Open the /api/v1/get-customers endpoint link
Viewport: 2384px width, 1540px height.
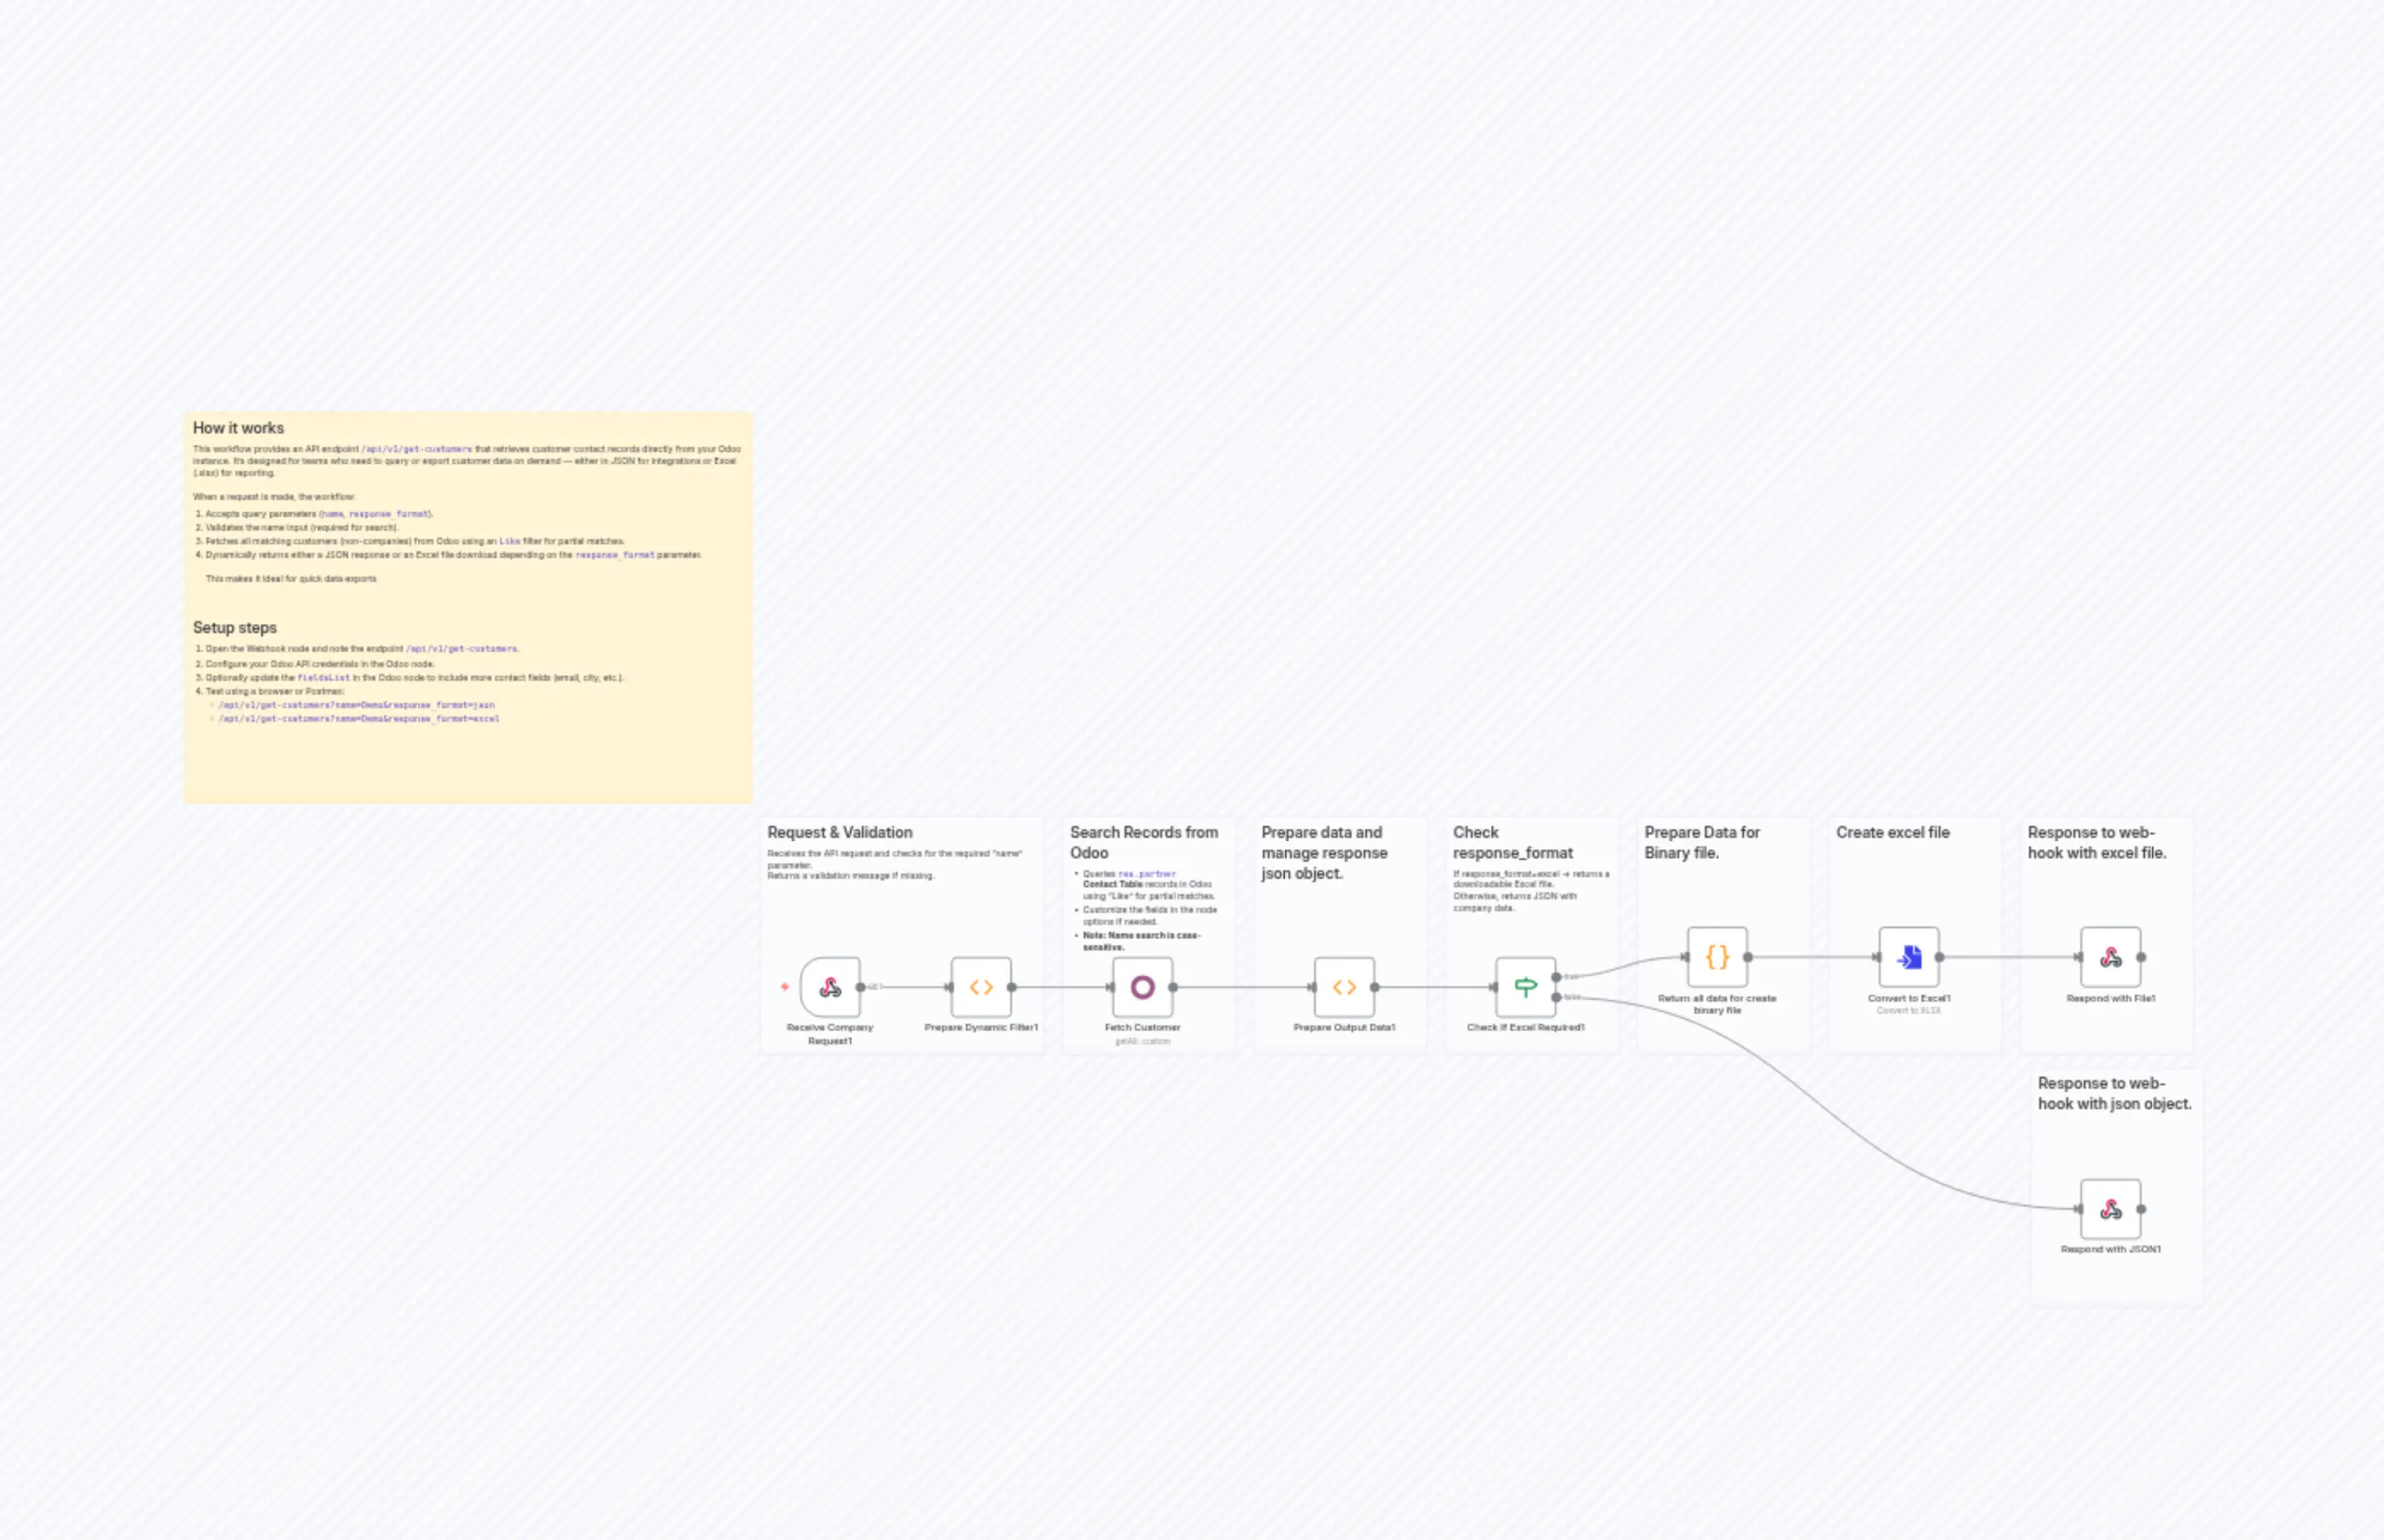pos(416,449)
